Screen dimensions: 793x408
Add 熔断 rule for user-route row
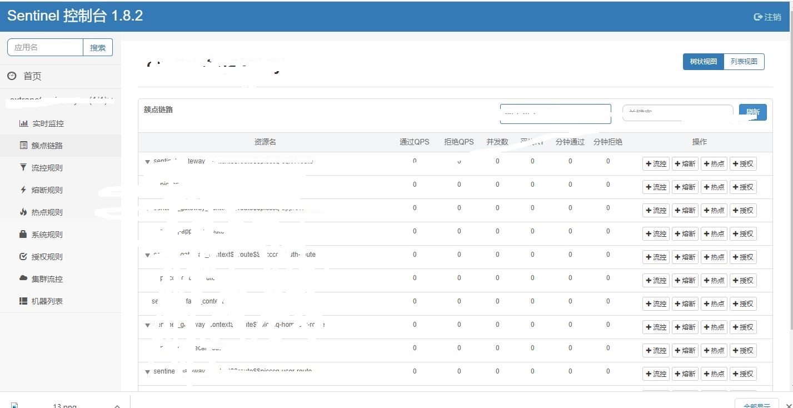685,374
